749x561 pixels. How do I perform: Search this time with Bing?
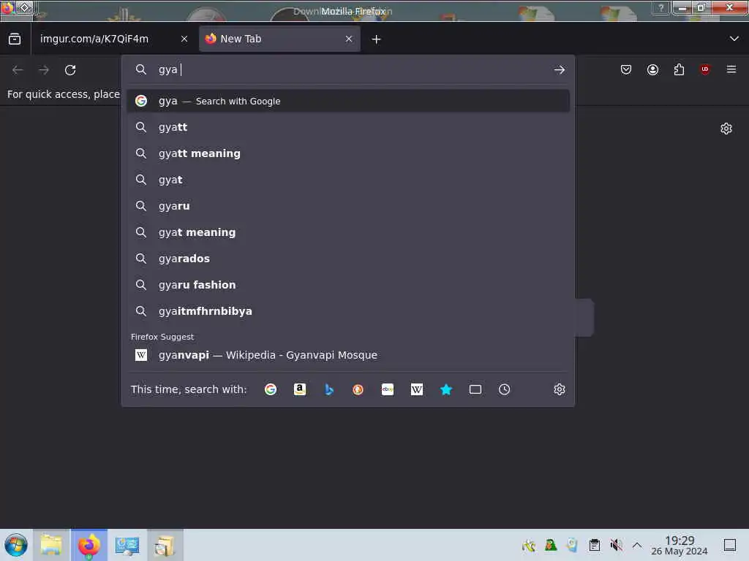coord(328,390)
